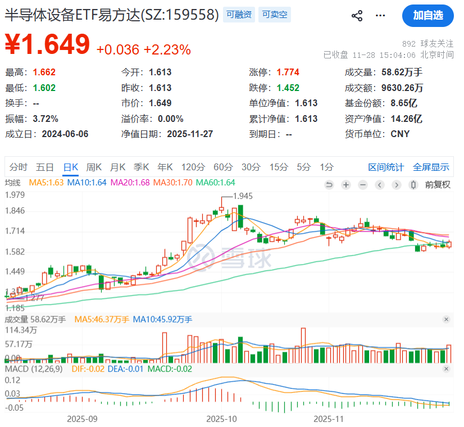Click MA20:1.68 moving average label
The height and width of the screenshot is (427, 464).
pos(130,182)
